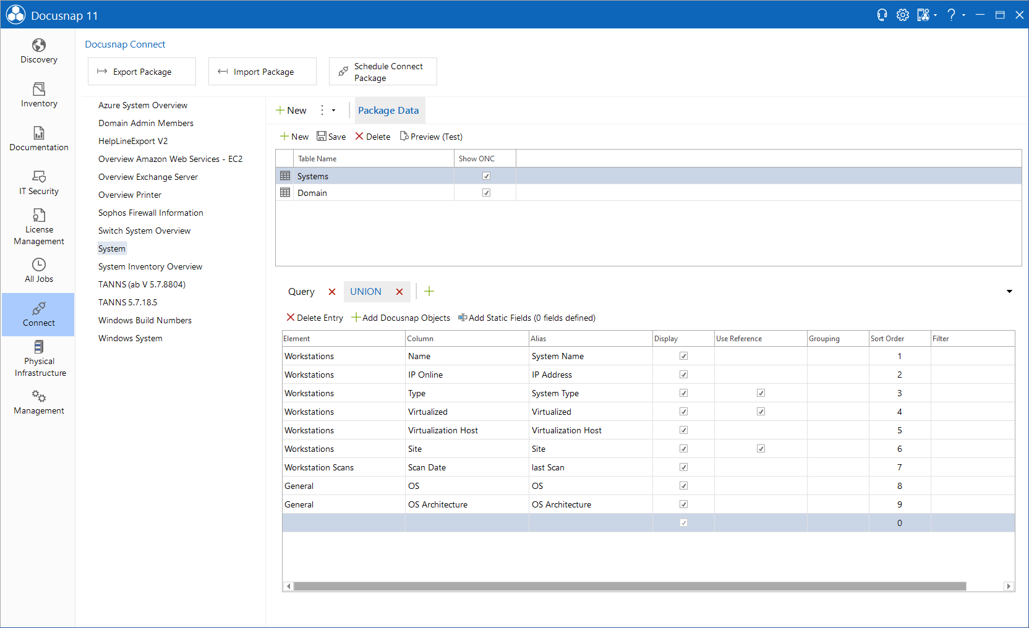
Task: Open the help question mark icon
Action: coord(952,15)
